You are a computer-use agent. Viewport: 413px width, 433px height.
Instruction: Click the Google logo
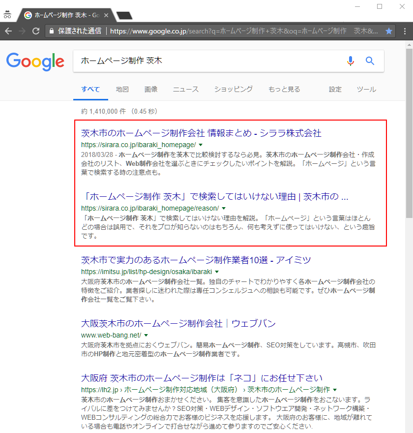coord(35,62)
